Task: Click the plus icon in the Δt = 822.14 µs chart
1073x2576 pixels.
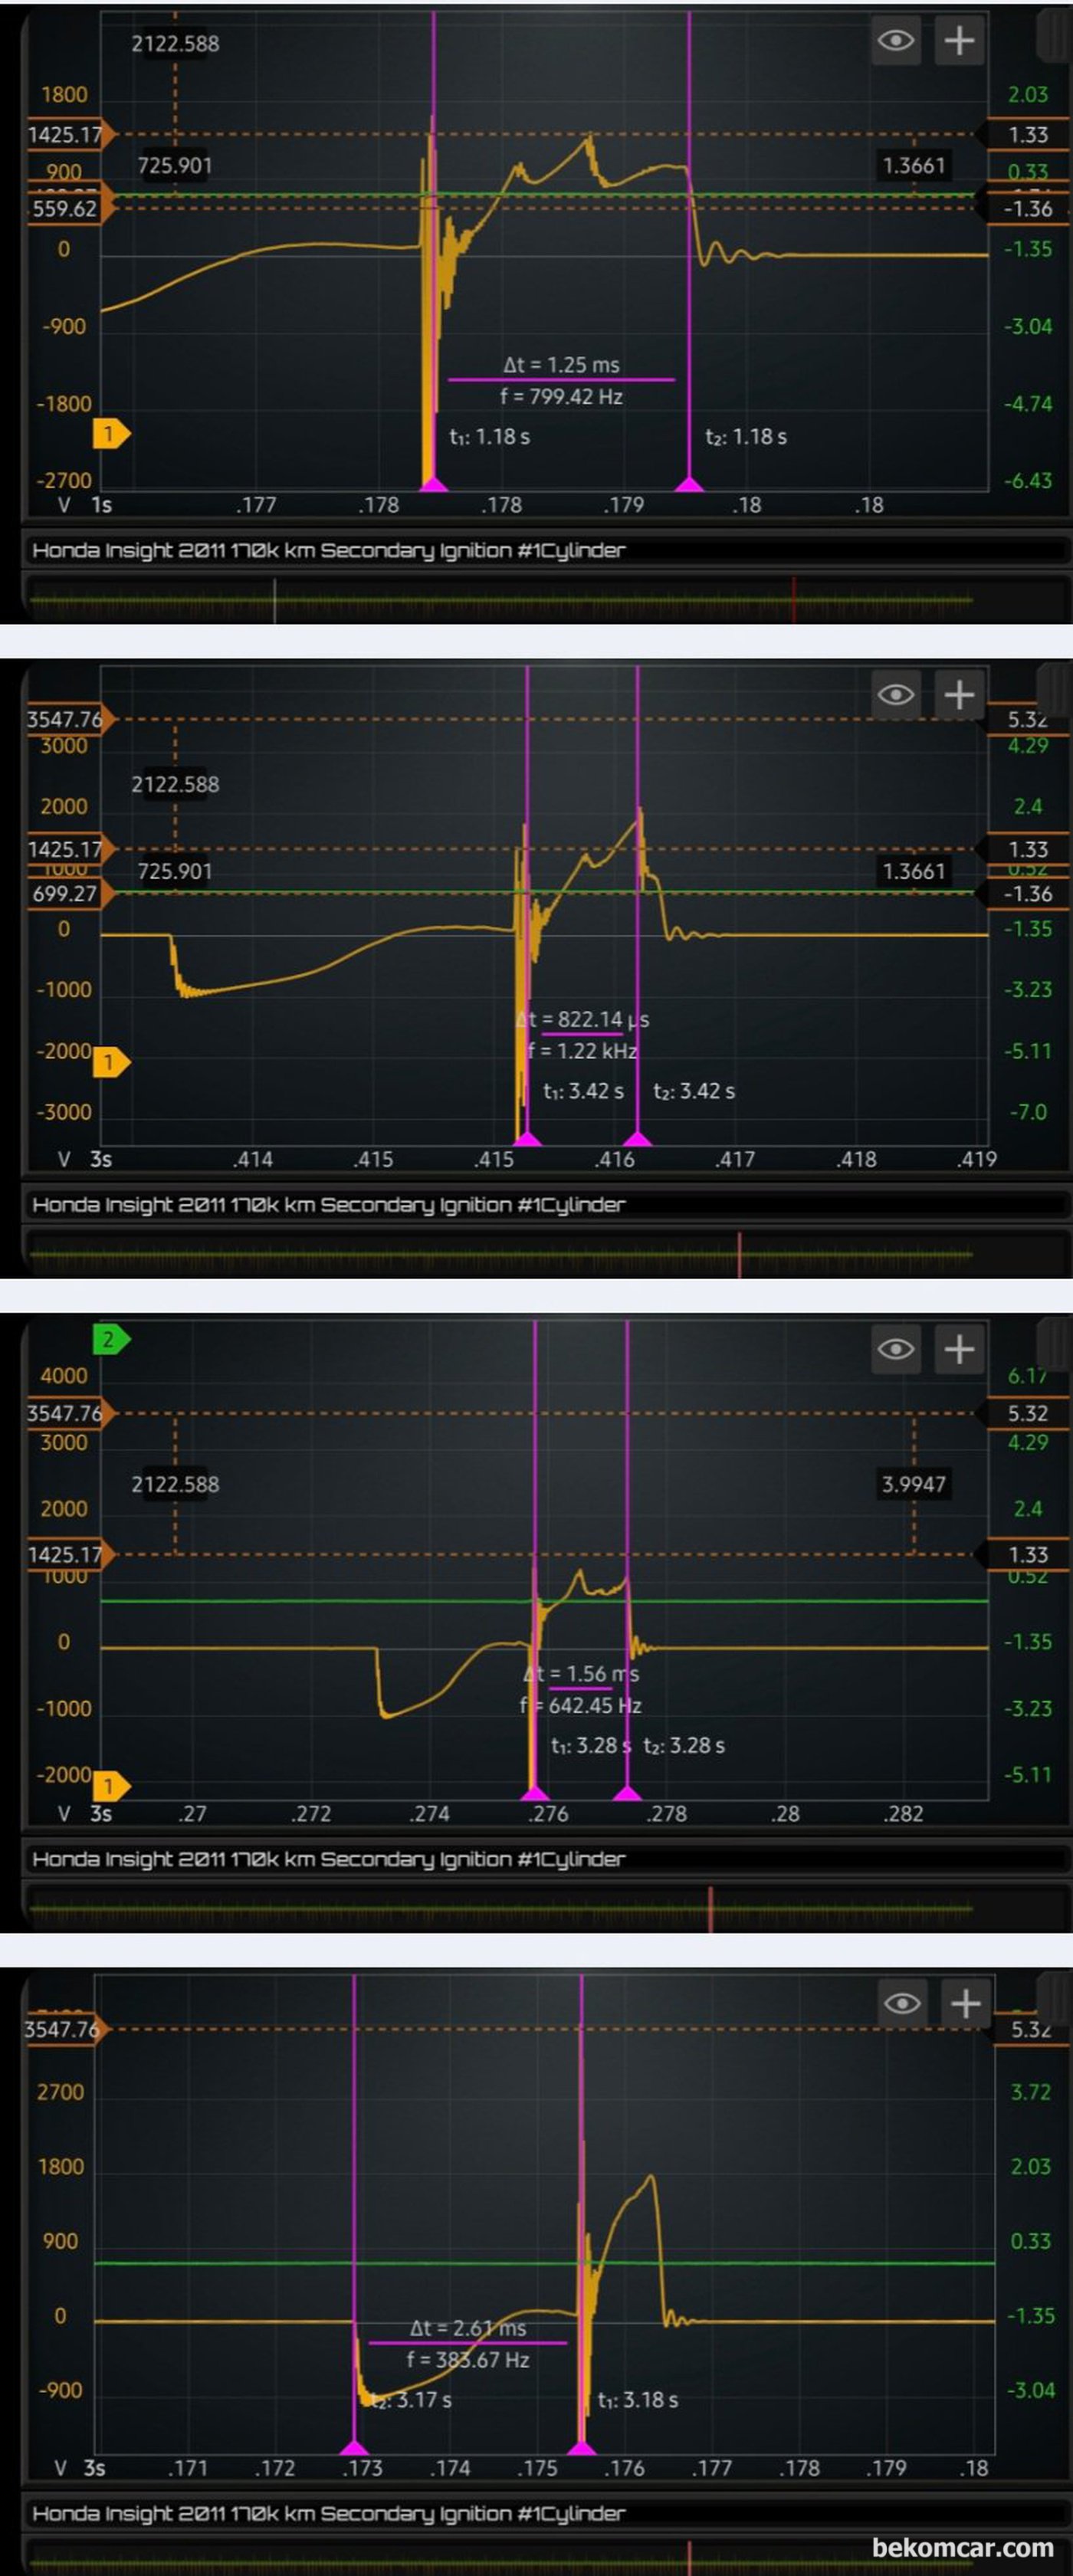Action: 958,695
